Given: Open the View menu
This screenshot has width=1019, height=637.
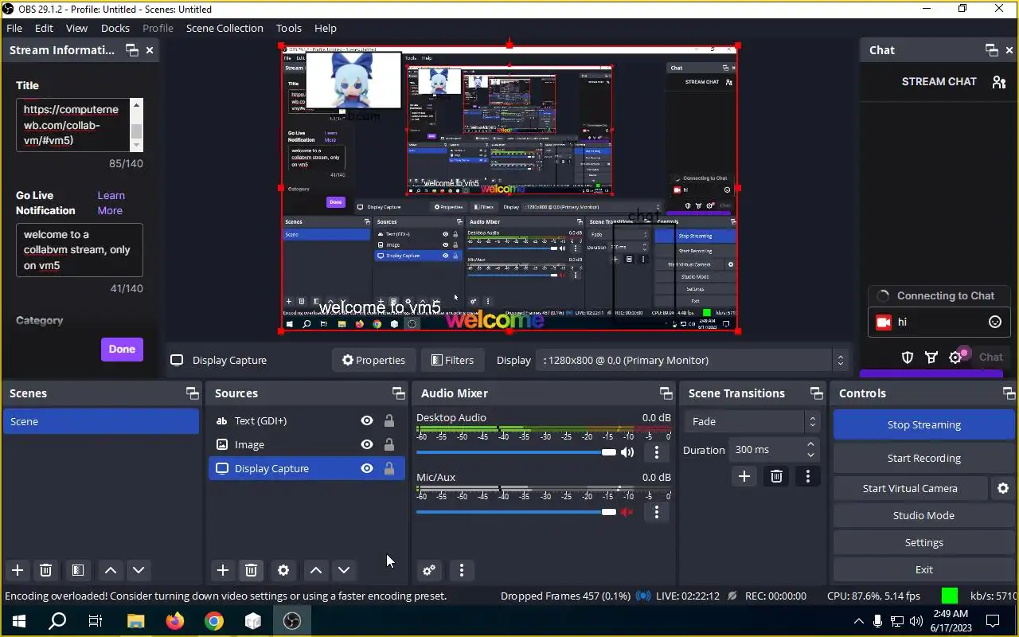Looking at the screenshot, I should click(x=76, y=28).
